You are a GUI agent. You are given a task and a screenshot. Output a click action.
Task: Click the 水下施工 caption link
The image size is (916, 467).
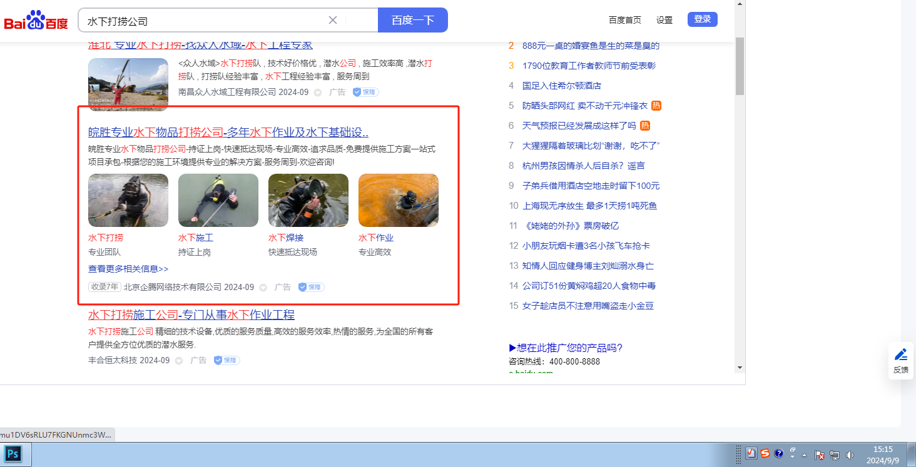(196, 238)
